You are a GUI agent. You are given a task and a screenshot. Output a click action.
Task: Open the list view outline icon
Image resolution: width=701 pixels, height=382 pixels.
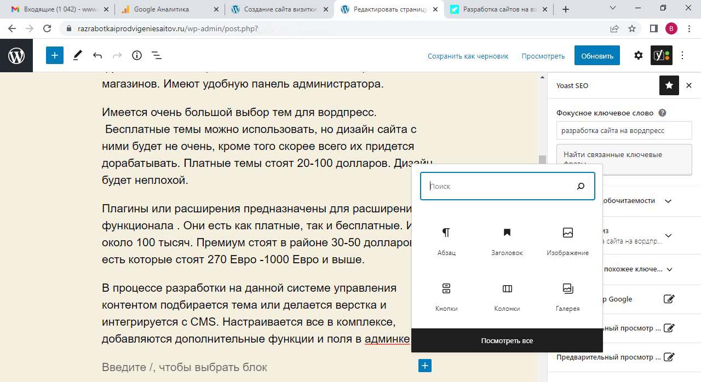157,55
